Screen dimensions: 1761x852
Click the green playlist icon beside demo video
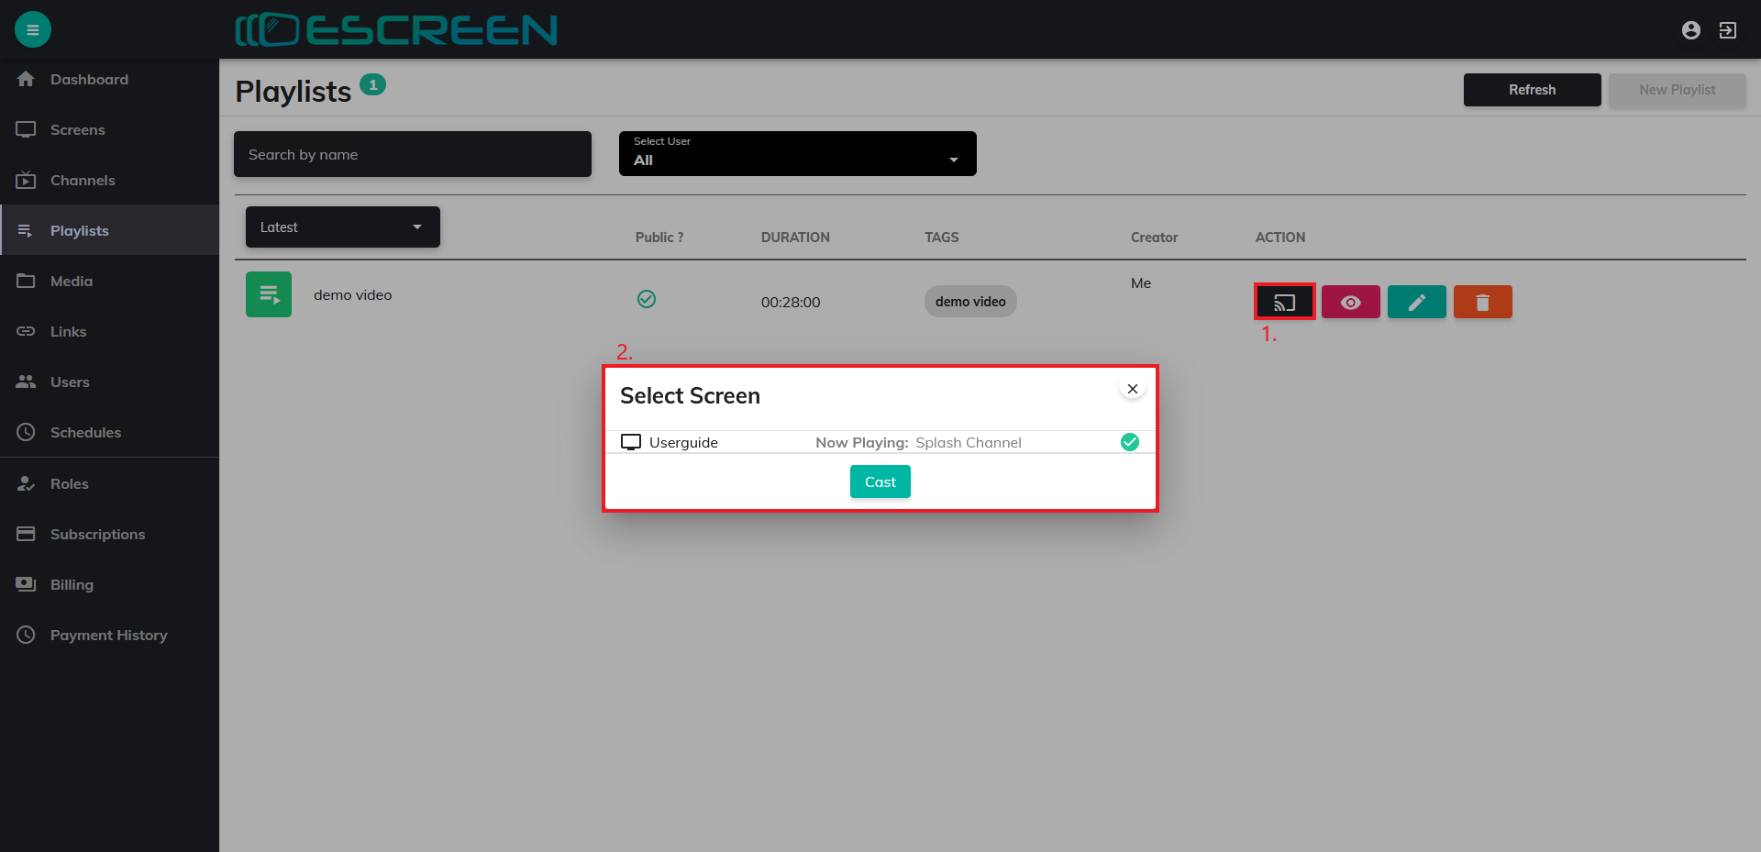point(269,294)
